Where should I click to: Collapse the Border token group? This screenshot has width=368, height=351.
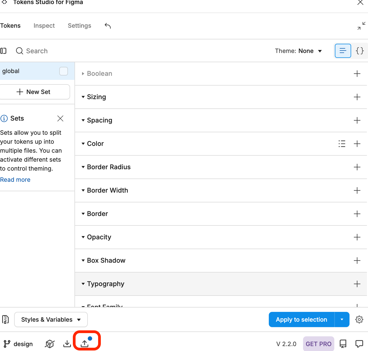pyautogui.click(x=83, y=214)
